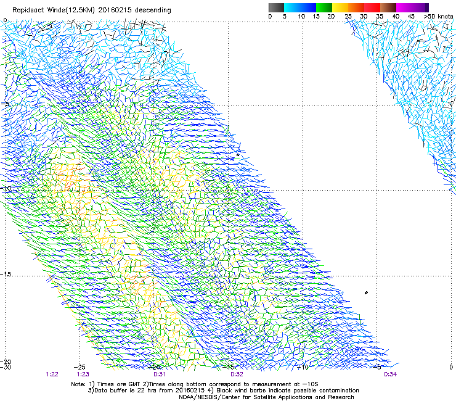The image size is (456, 401).
Task: Click the "-10" longitude axis label
Action: [303, 367]
